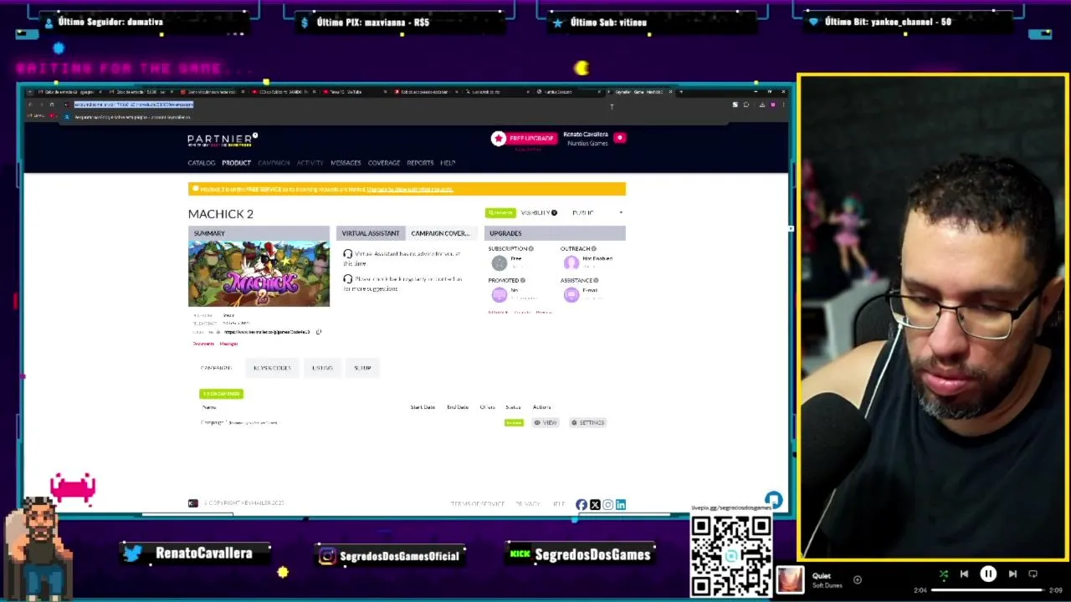
Task: Skip to next track in music player
Action: (1012, 574)
